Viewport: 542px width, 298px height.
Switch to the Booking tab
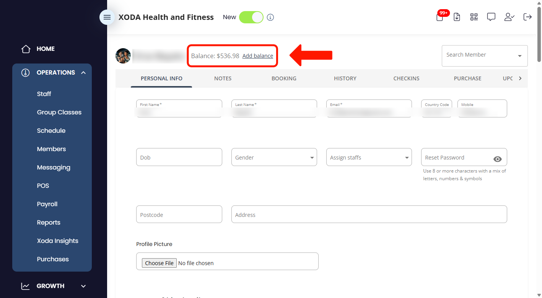pos(284,78)
